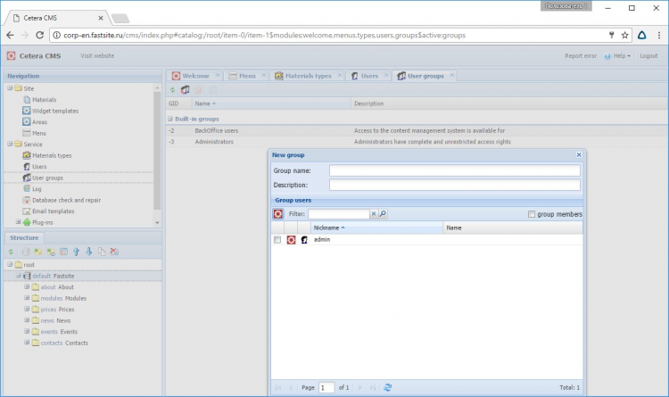Reload the browser page
The height and width of the screenshot is (397, 669).
[39, 36]
